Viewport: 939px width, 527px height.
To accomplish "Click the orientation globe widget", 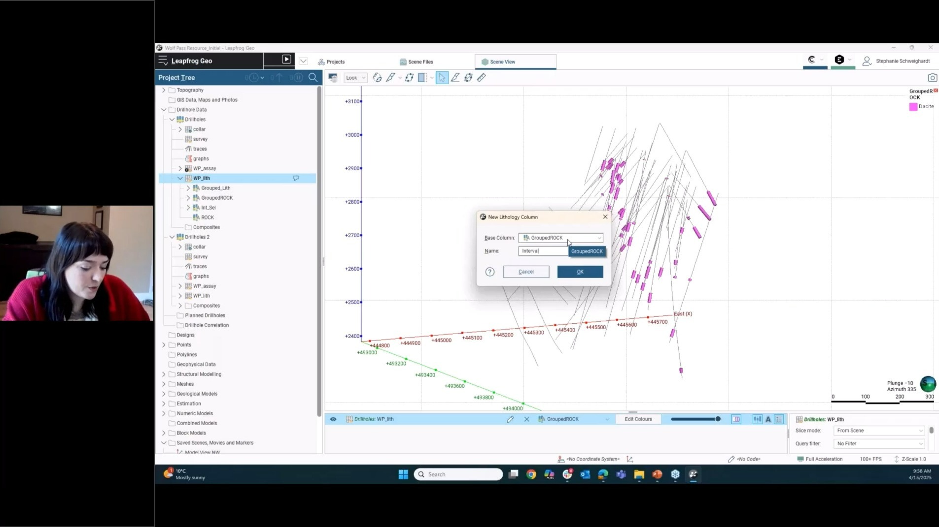I will (928, 384).
